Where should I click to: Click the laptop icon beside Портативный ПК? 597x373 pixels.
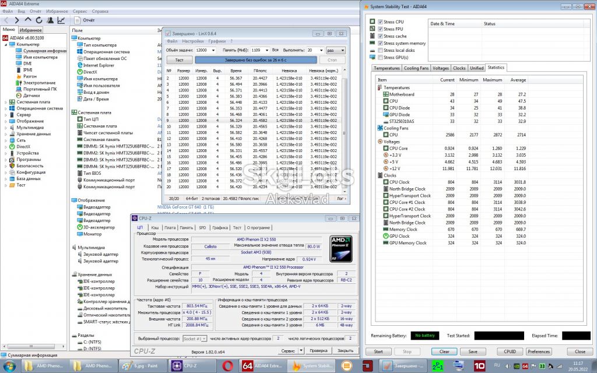click(x=19, y=89)
